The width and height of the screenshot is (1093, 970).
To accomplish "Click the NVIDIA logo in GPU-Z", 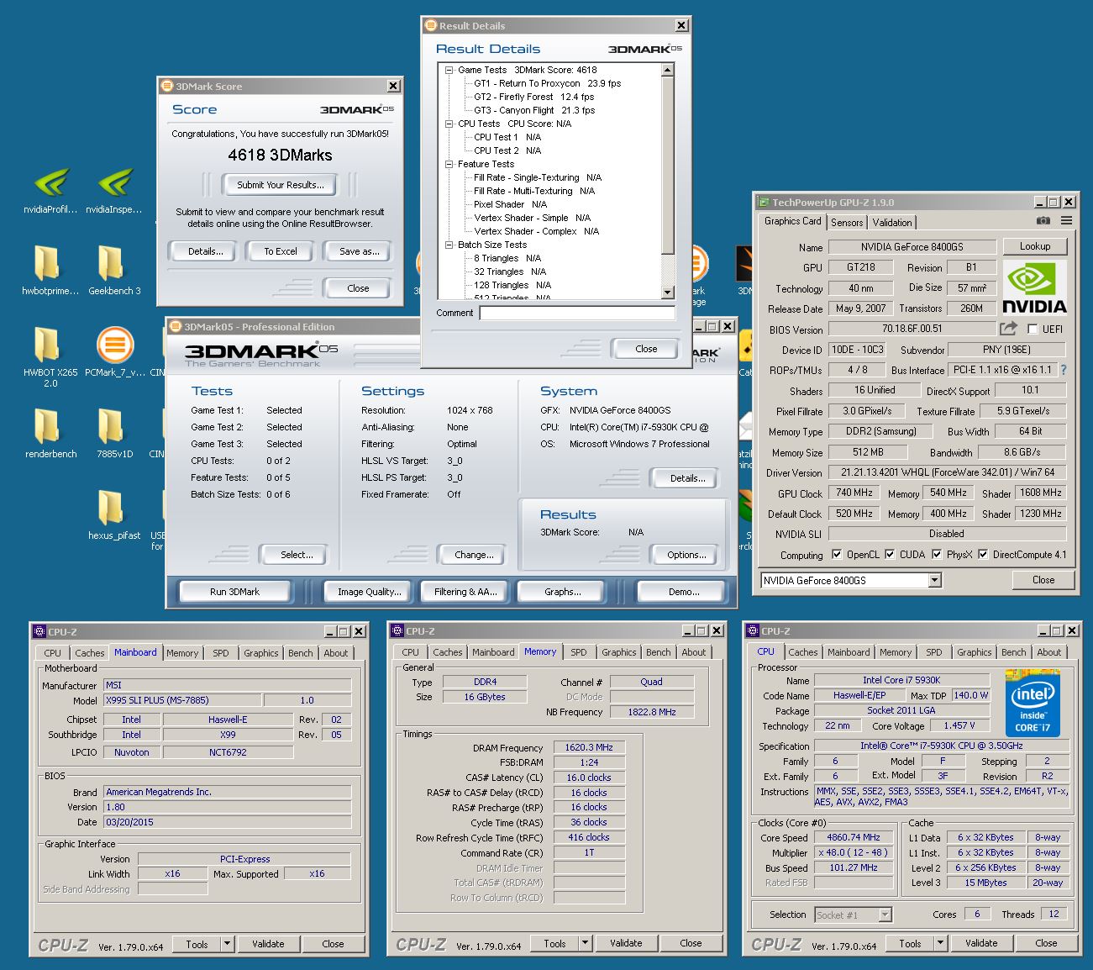I will (x=1035, y=287).
